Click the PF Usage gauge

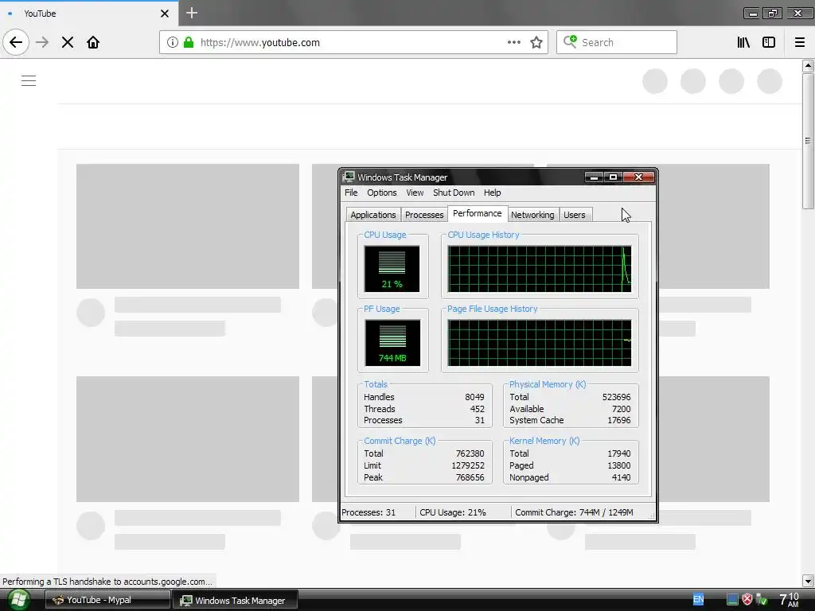(392, 343)
